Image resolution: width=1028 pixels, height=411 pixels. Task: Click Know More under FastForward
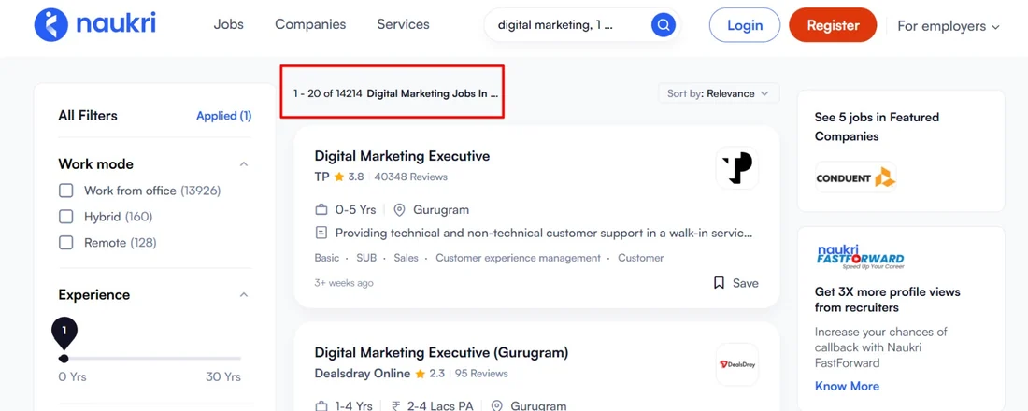click(x=847, y=386)
